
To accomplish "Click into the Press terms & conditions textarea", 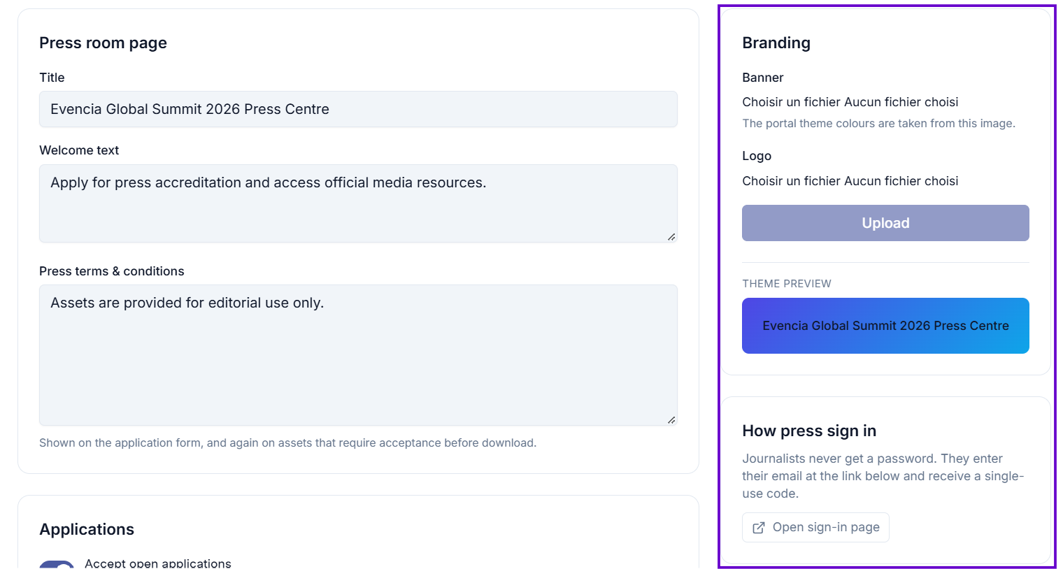I will click(x=358, y=355).
